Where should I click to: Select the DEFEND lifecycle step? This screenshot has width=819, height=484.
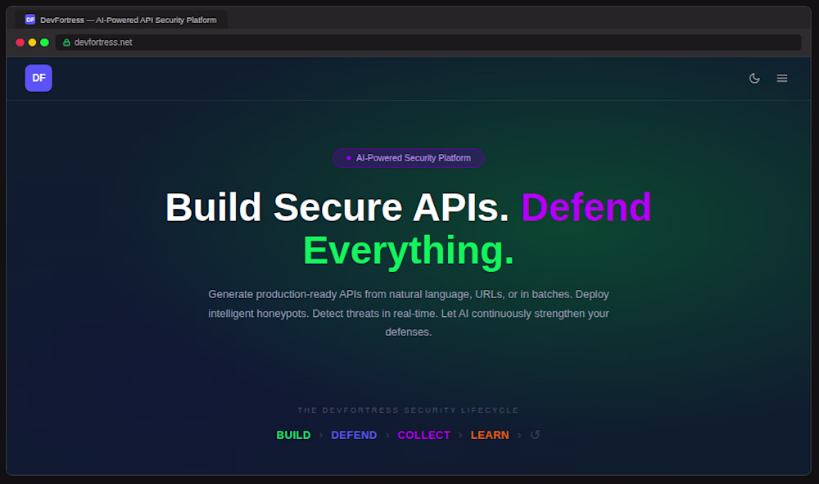point(354,435)
